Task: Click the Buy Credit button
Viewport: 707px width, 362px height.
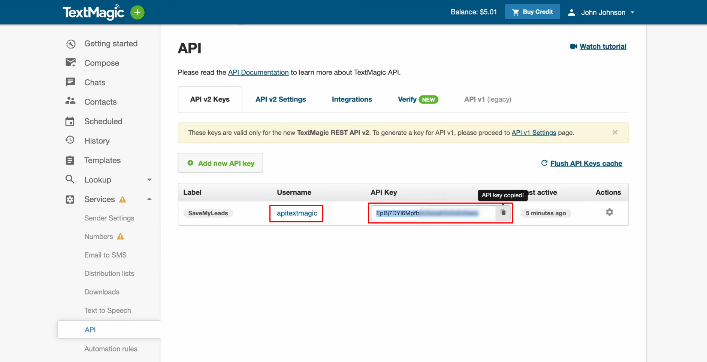Action: 532,12
